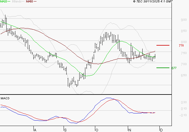Select the month marker S on time axis

[65, 130]
